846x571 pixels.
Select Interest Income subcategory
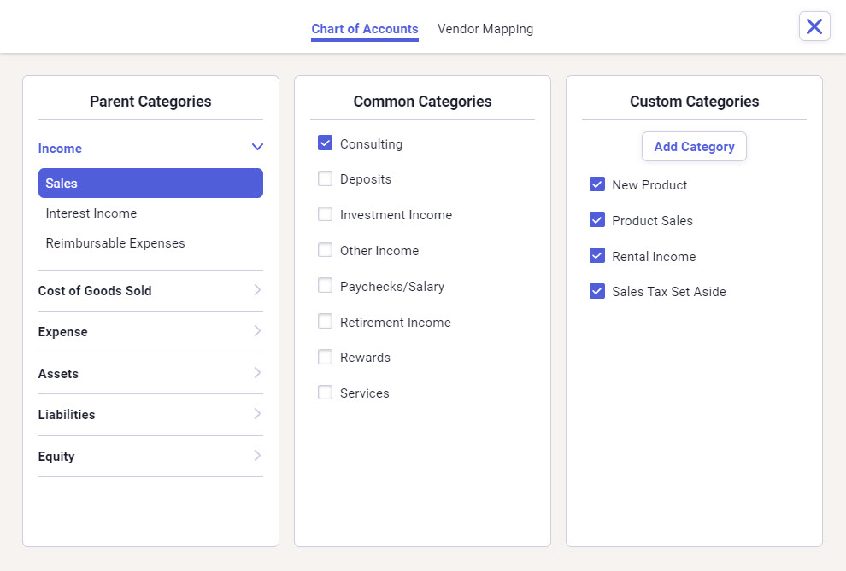coord(91,213)
